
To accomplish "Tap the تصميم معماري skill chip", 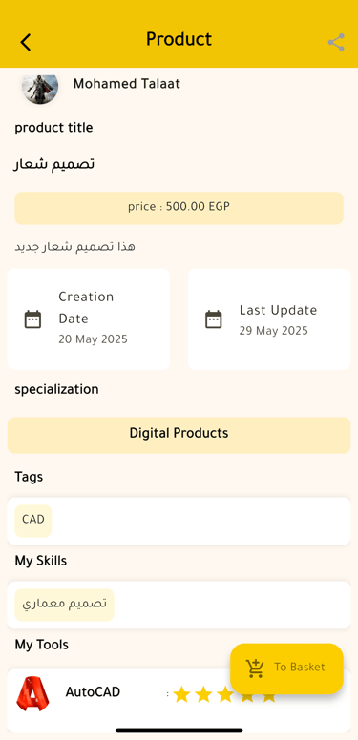I will coord(65,605).
